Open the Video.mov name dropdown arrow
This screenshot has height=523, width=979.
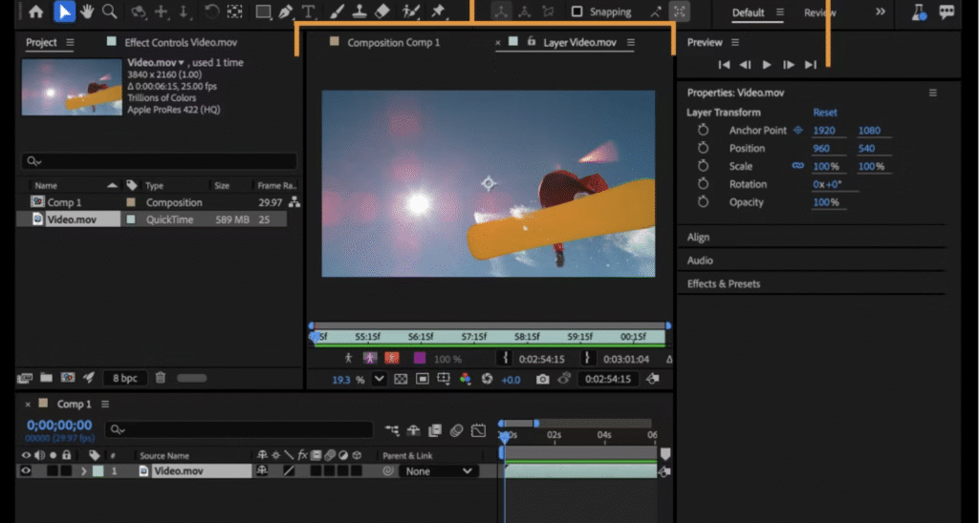[x=182, y=63]
